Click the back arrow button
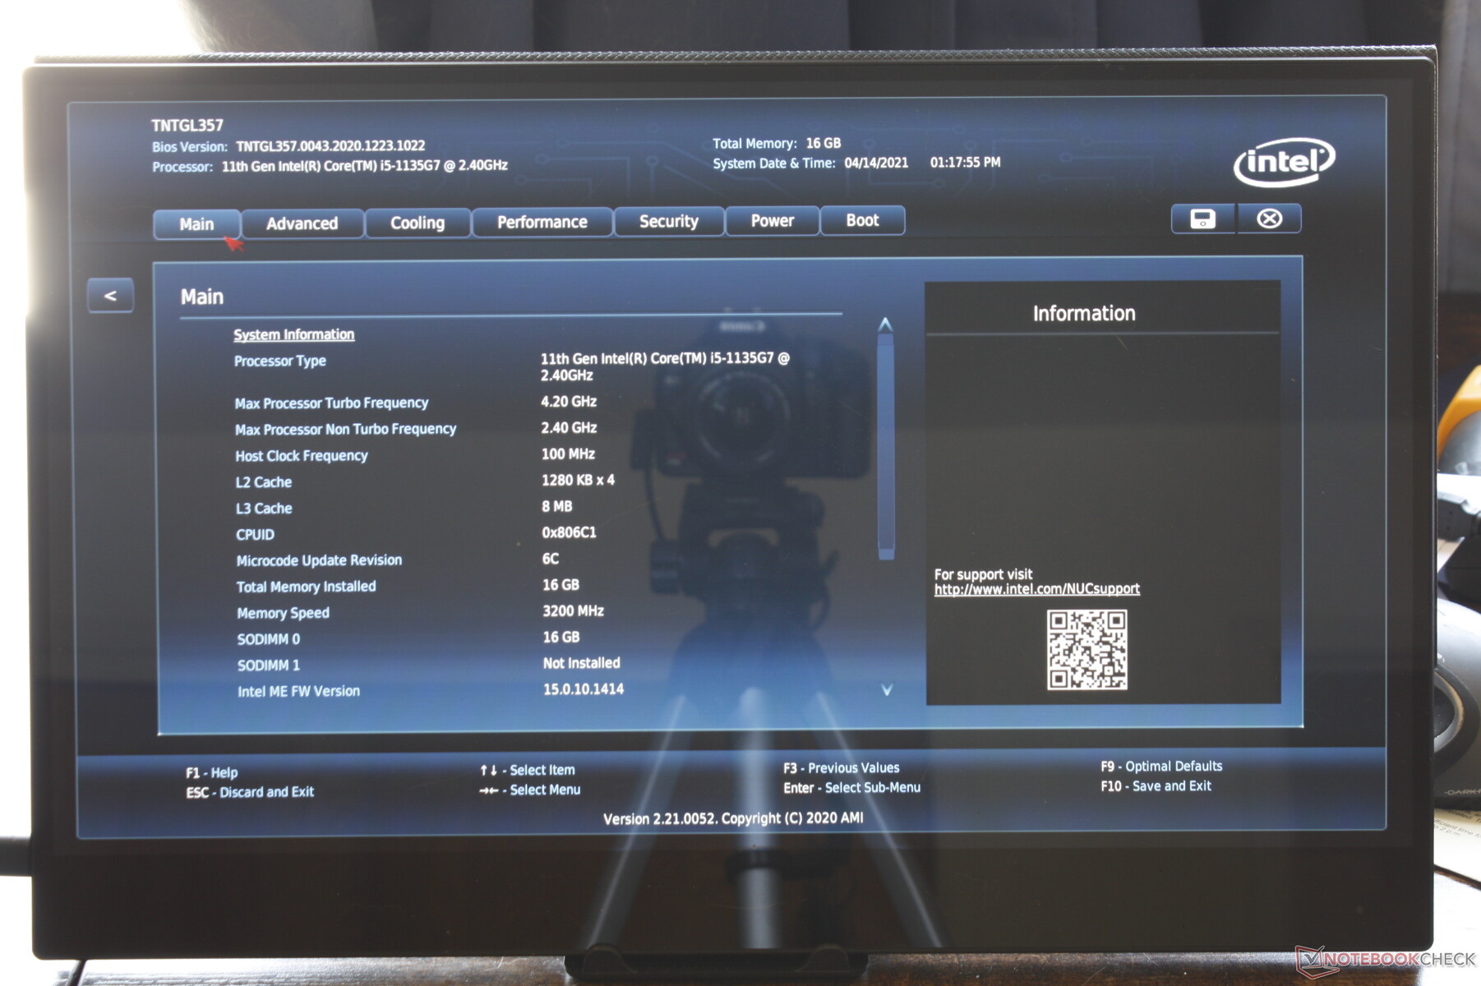This screenshot has width=1481, height=986. (110, 296)
